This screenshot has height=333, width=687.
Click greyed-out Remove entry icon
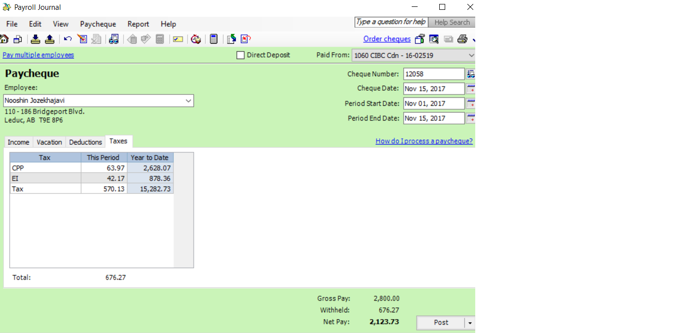click(x=96, y=39)
